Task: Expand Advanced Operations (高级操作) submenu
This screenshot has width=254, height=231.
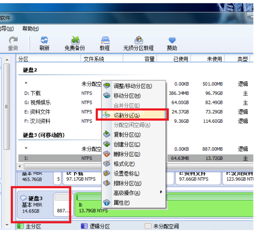Action: coord(127,193)
